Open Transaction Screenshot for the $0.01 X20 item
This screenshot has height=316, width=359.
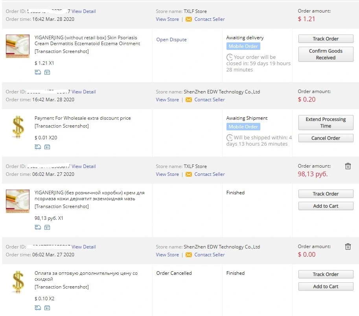62,126
